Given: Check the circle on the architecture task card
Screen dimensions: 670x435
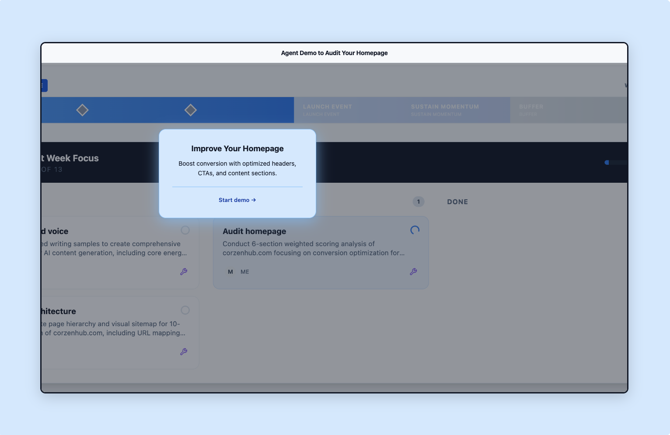Looking at the screenshot, I should [x=185, y=310].
